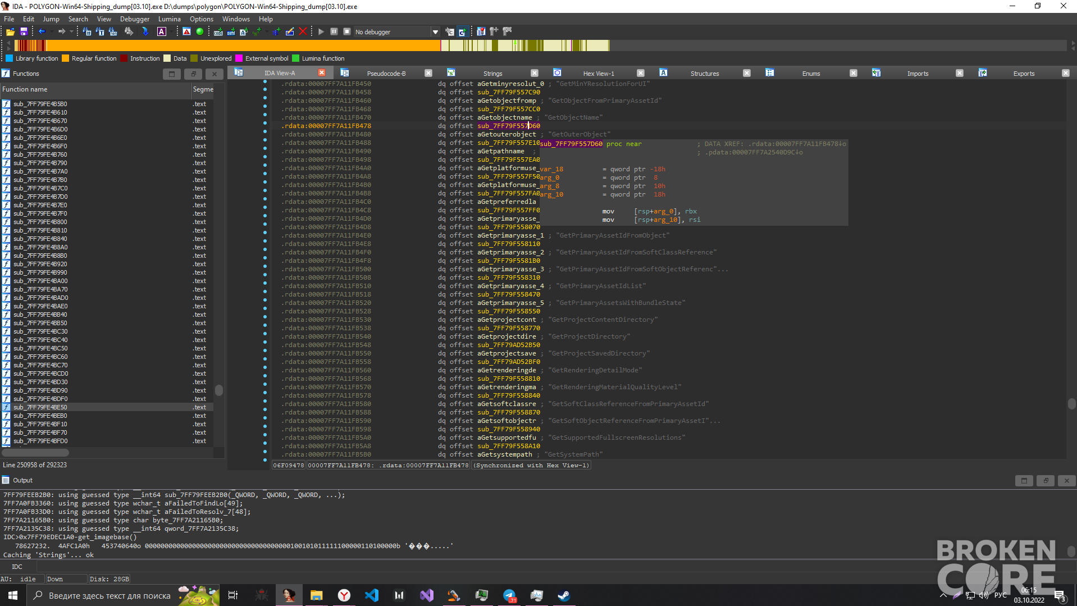
Task: Jump back with the blue left arrow
Action: [42, 32]
